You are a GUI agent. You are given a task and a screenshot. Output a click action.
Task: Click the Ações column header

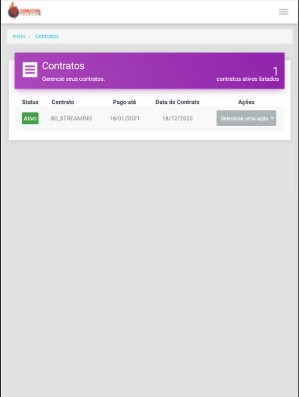[x=246, y=102]
